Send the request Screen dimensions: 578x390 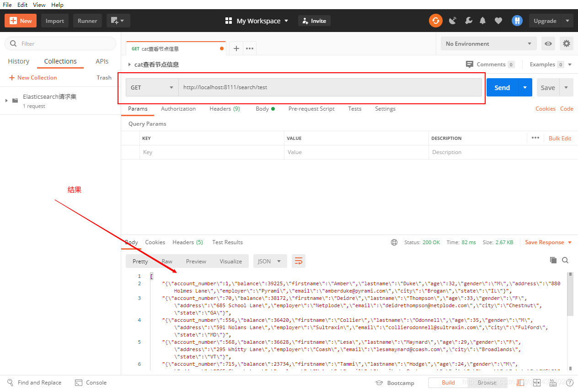pos(502,87)
